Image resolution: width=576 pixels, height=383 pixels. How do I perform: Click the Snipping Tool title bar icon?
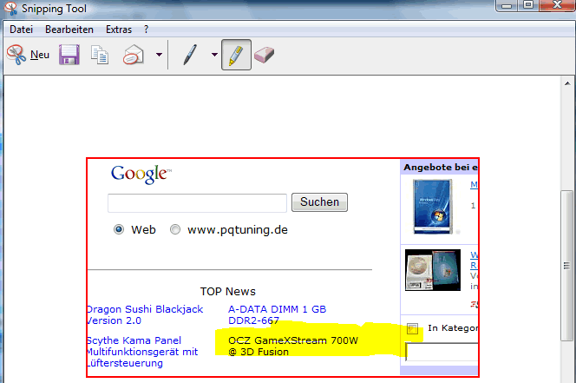coord(10,9)
